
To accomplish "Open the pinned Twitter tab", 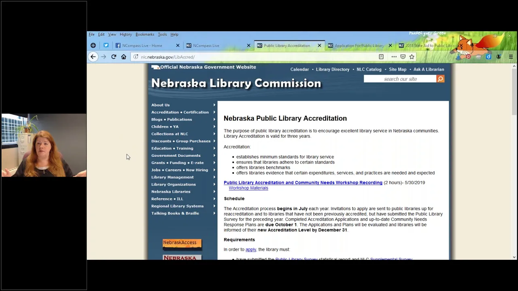I will pyautogui.click(x=106, y=46).
